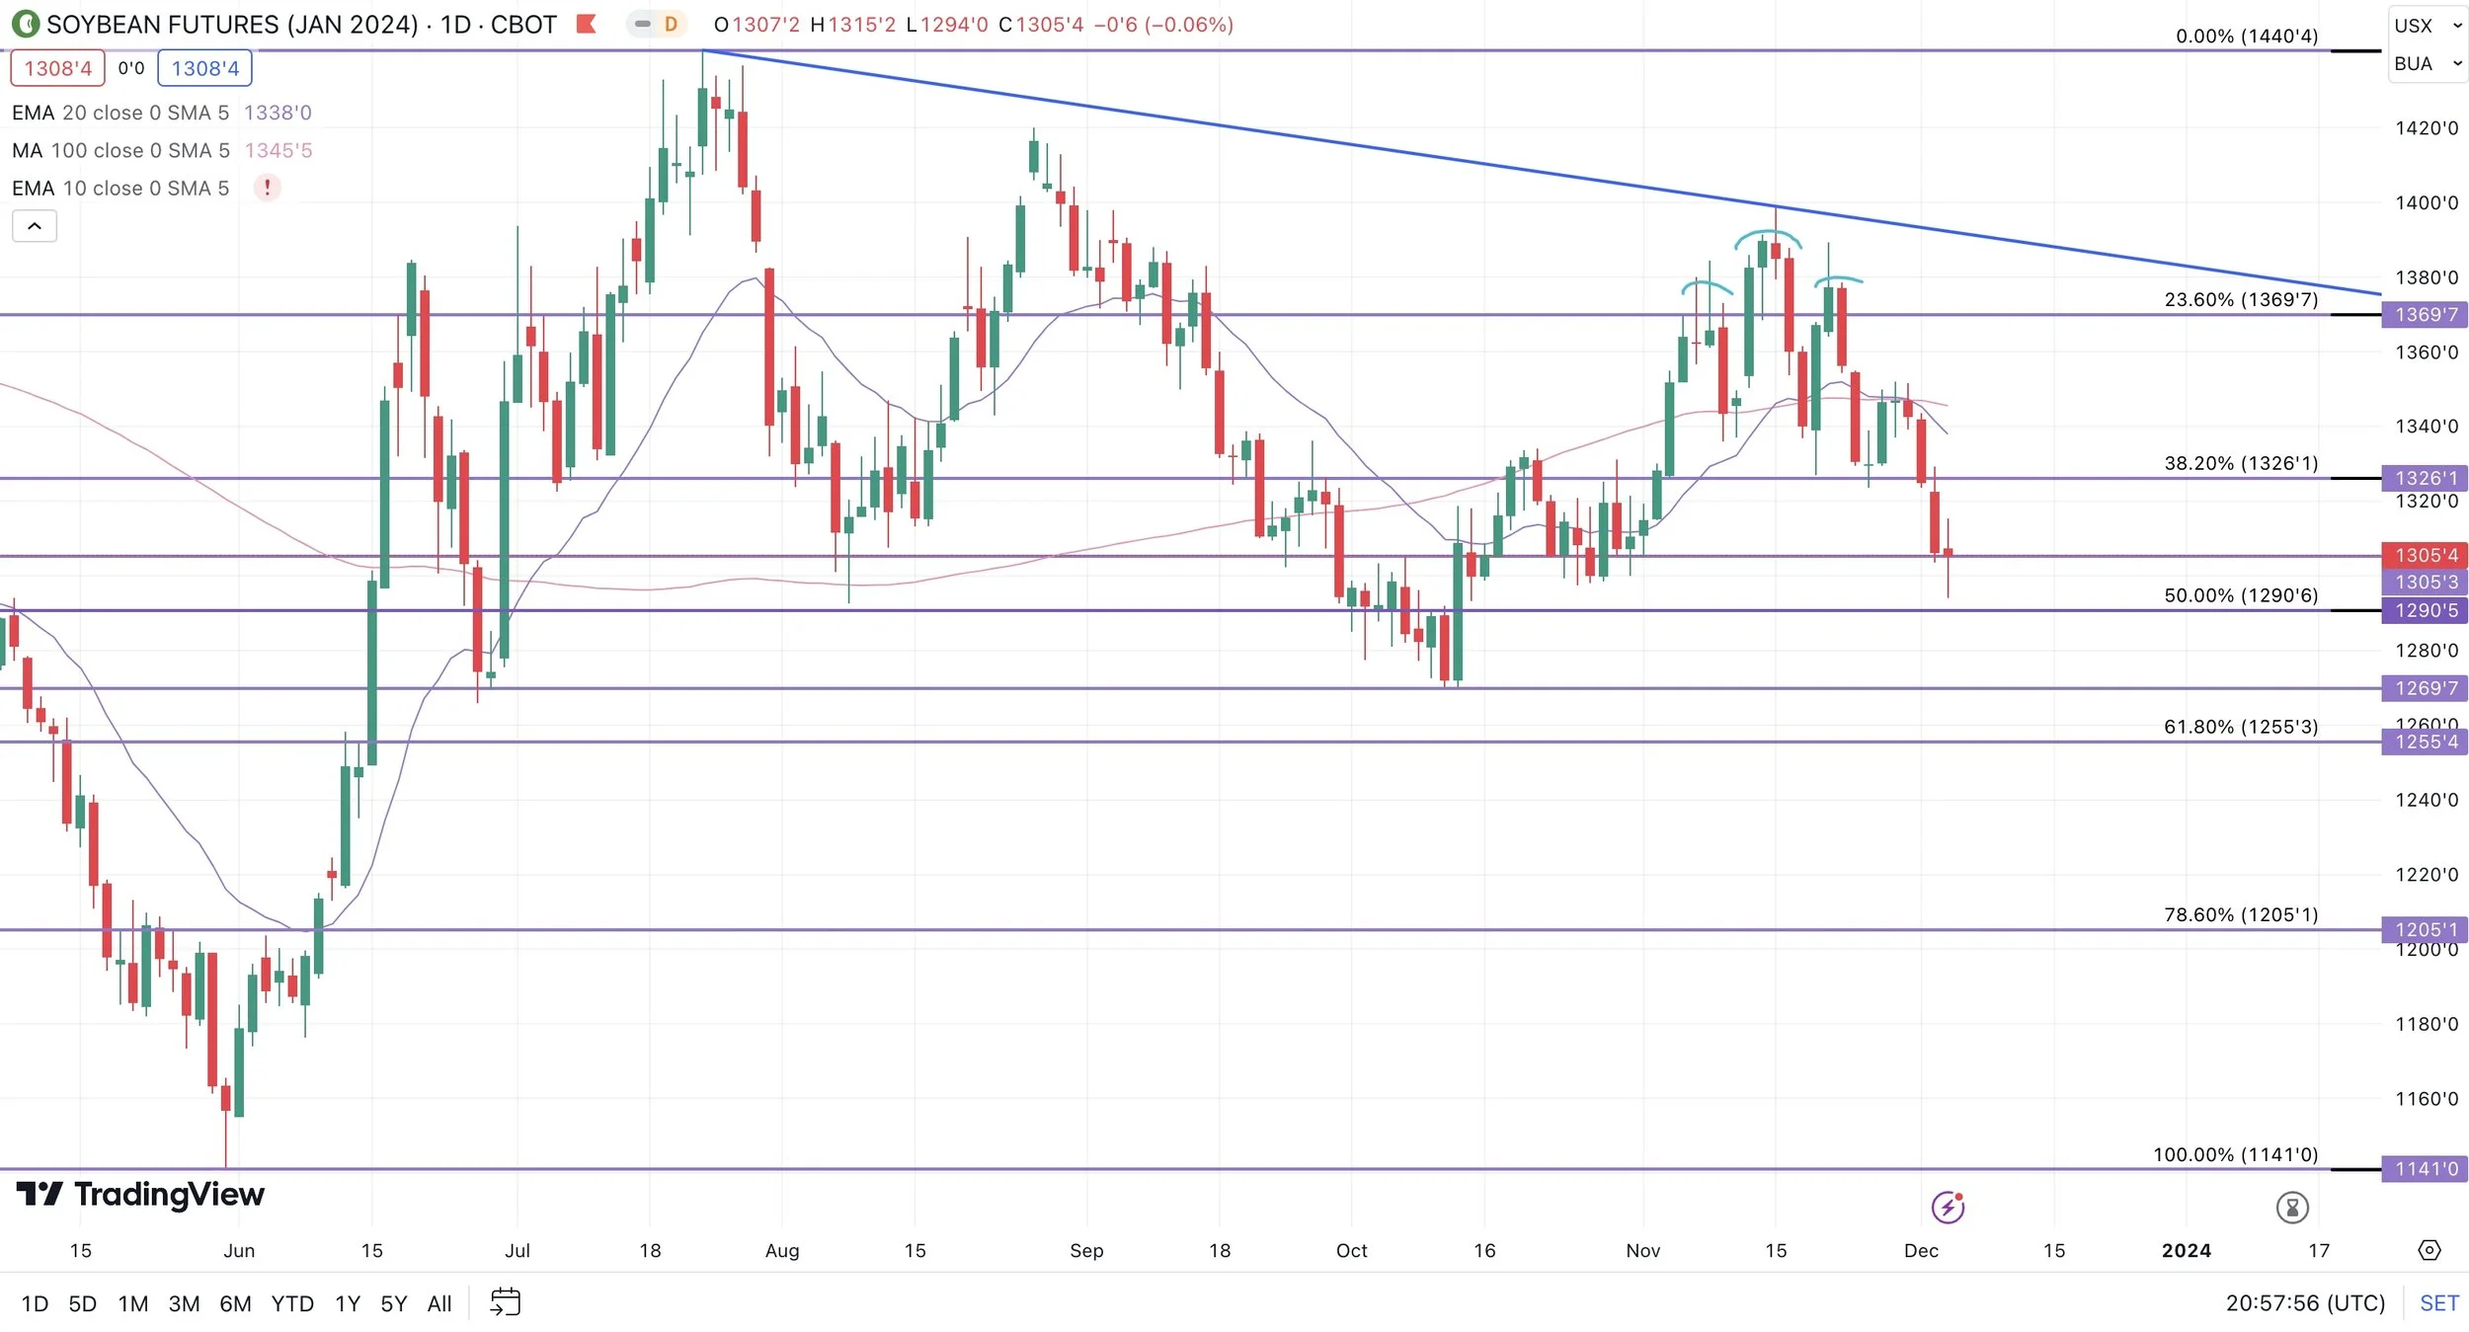Image resolution: width=2469 pixels, height=1332 pixels.
Task: Open the go to date calendar icon
Action: (x=505, y=1302)
